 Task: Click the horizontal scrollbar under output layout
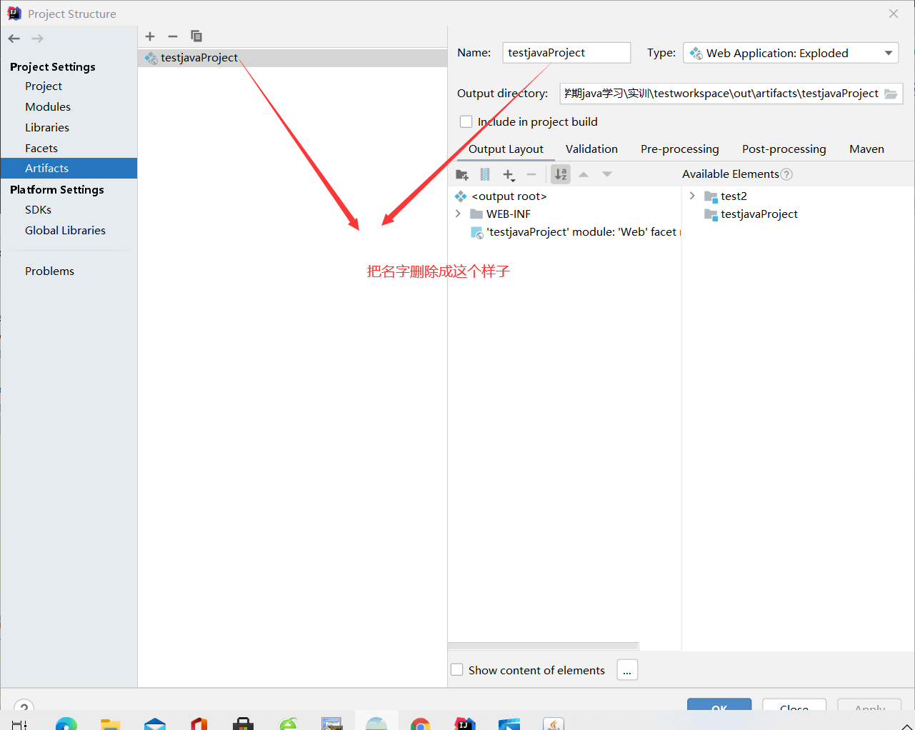click(543, 646)
